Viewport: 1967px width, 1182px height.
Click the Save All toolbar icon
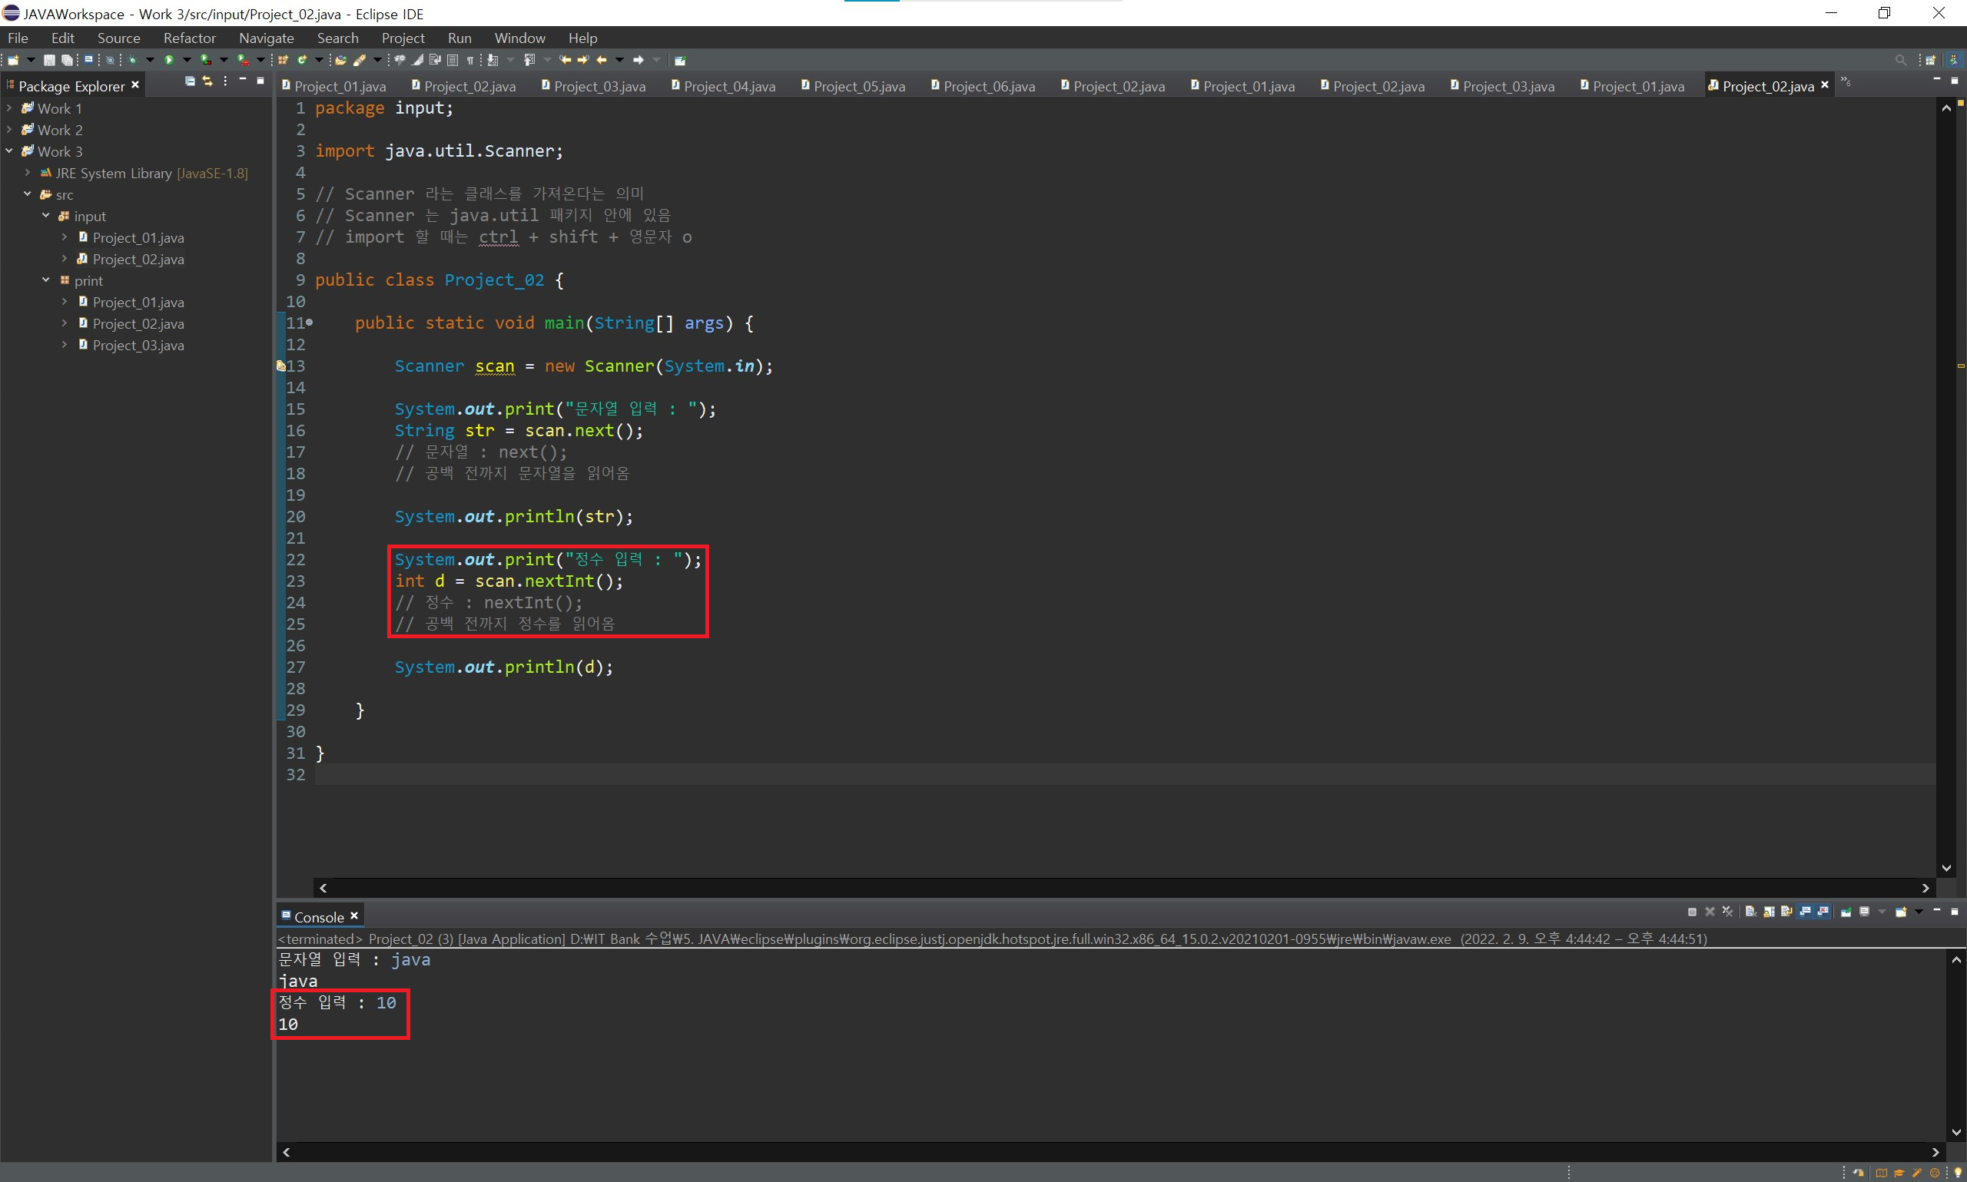67,60
